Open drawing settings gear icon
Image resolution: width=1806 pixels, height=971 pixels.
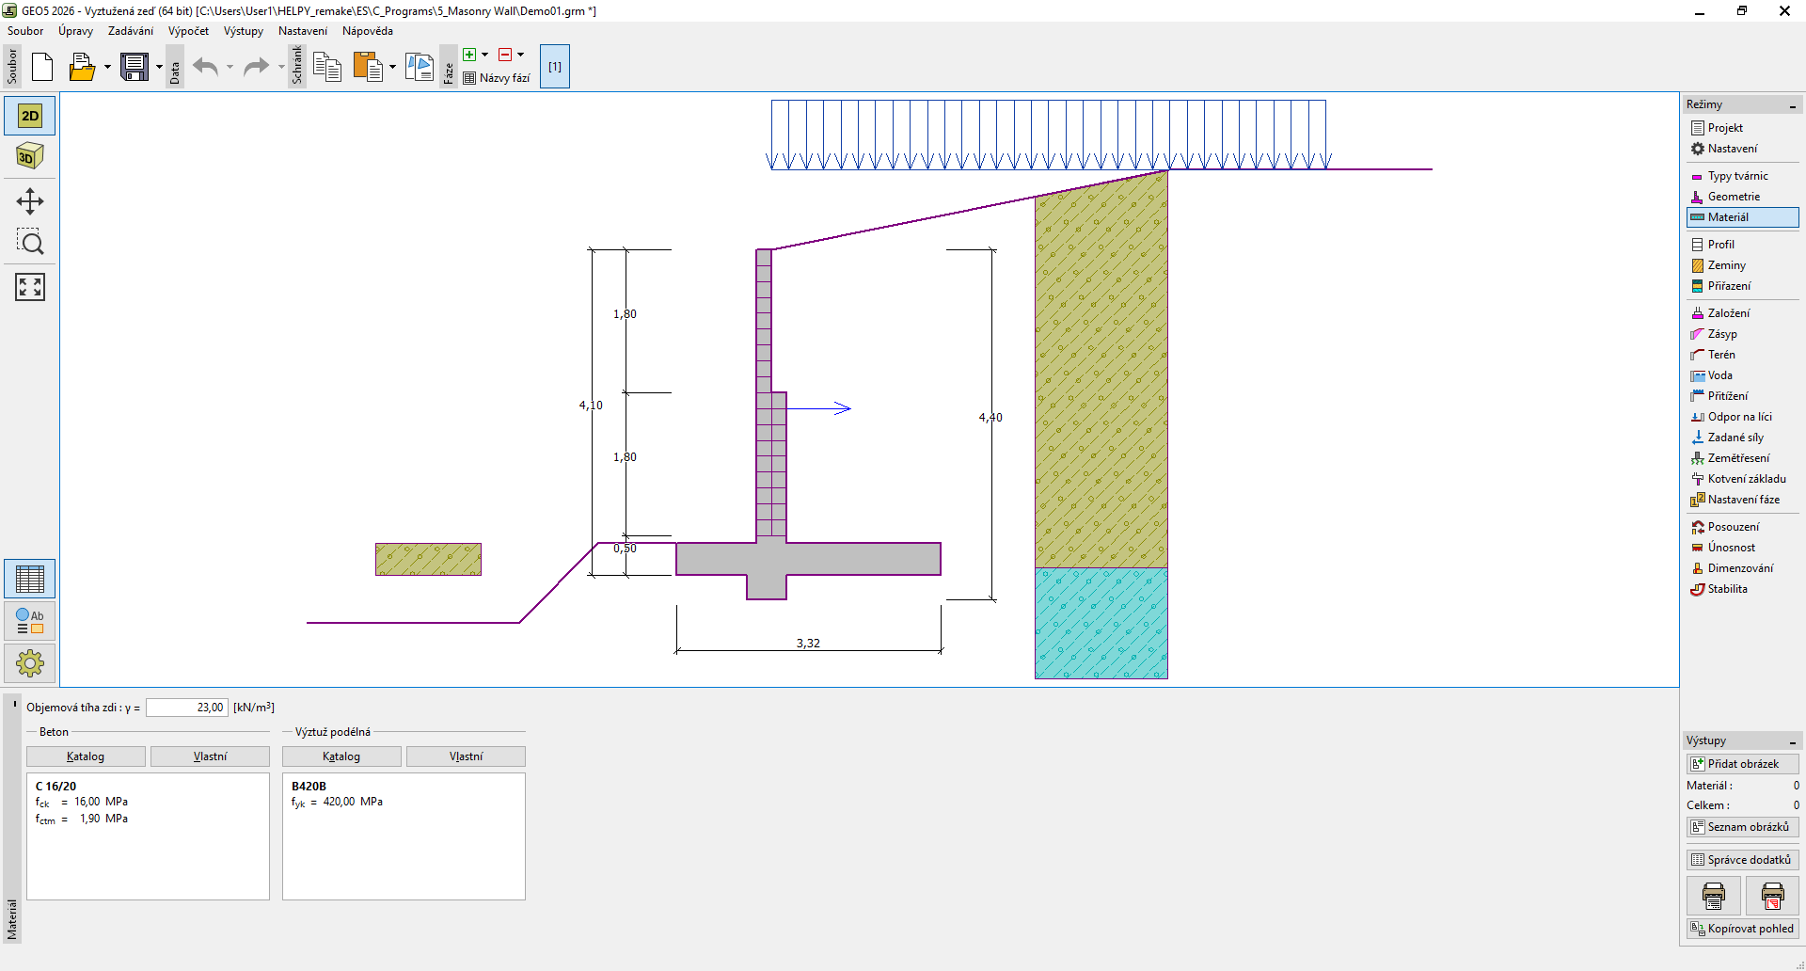[30, 663]
